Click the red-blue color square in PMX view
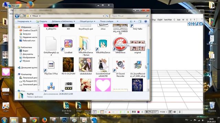Viewport: 220px width, 123px height. [139, 112]
